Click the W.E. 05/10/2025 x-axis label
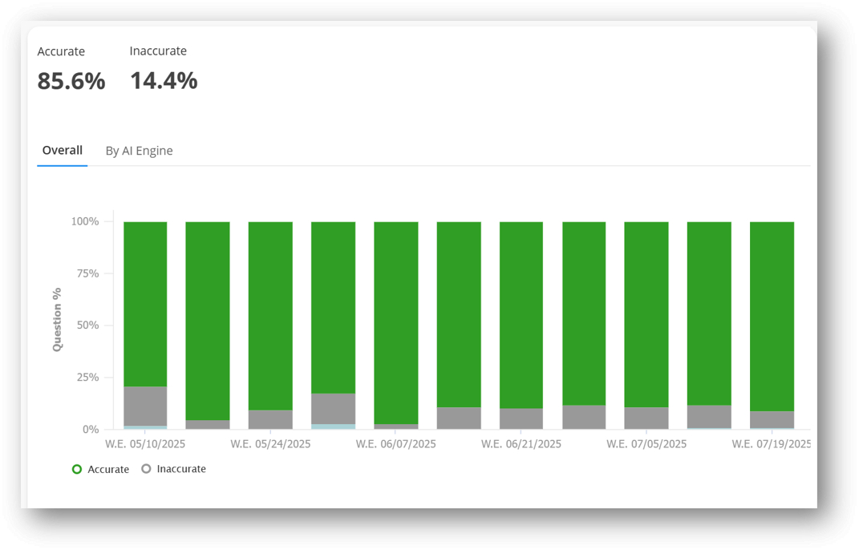The height and width of the screenshot is (550, 859). (145, 443)
